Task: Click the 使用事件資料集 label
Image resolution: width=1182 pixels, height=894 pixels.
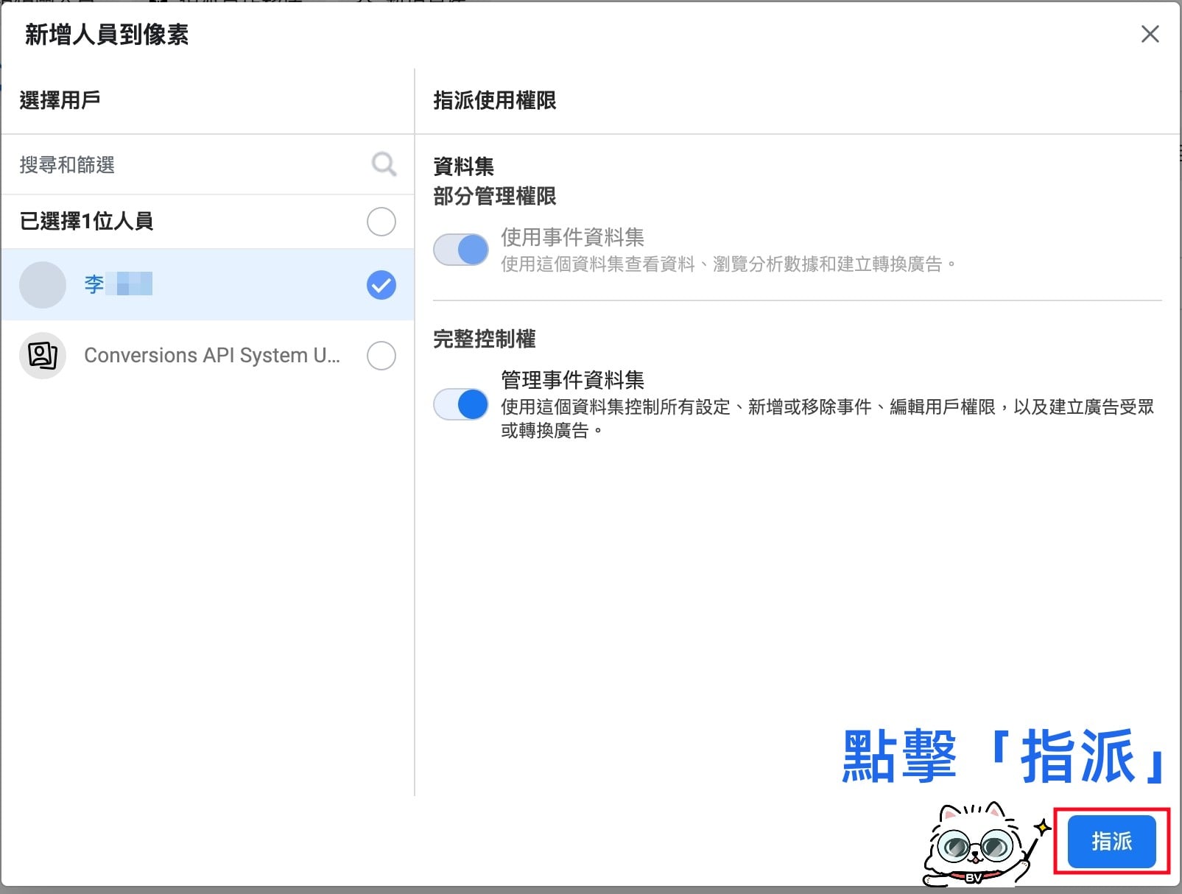Action: tap(572, 237)
